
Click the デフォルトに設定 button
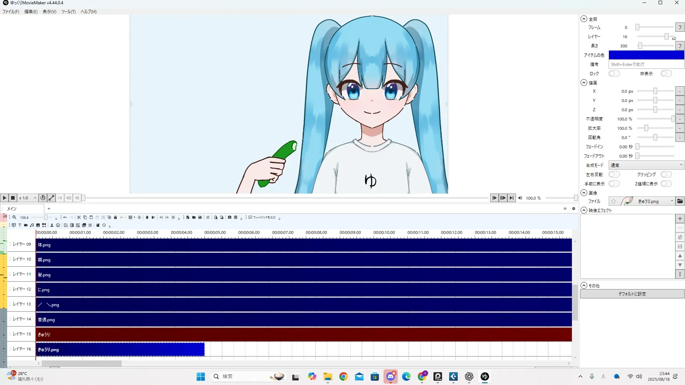point(632,294)
